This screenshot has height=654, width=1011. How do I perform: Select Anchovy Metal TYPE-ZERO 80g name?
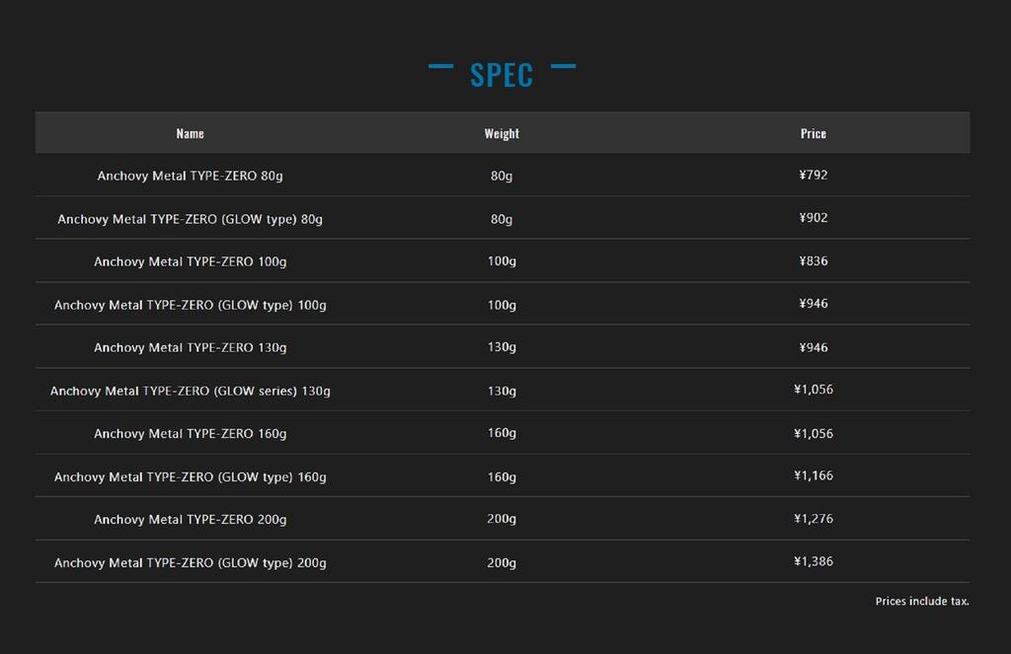coord(190,176)
